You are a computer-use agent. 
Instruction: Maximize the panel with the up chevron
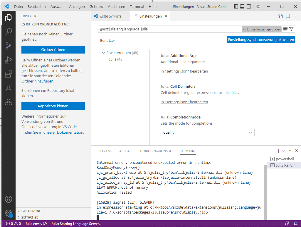290,151
